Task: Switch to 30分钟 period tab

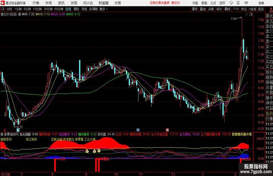Action: click(48, 9)
